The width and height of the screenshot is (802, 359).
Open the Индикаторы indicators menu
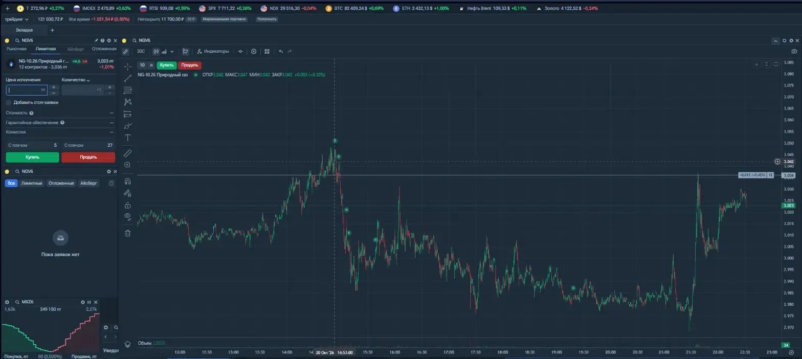point(213,51)
